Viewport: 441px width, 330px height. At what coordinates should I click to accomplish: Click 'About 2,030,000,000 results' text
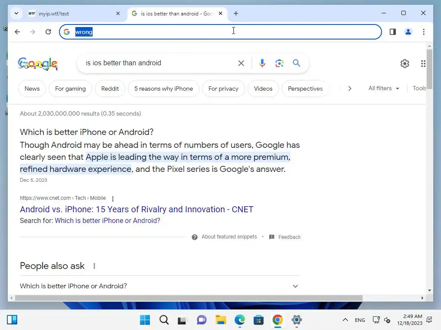point(81,113)
